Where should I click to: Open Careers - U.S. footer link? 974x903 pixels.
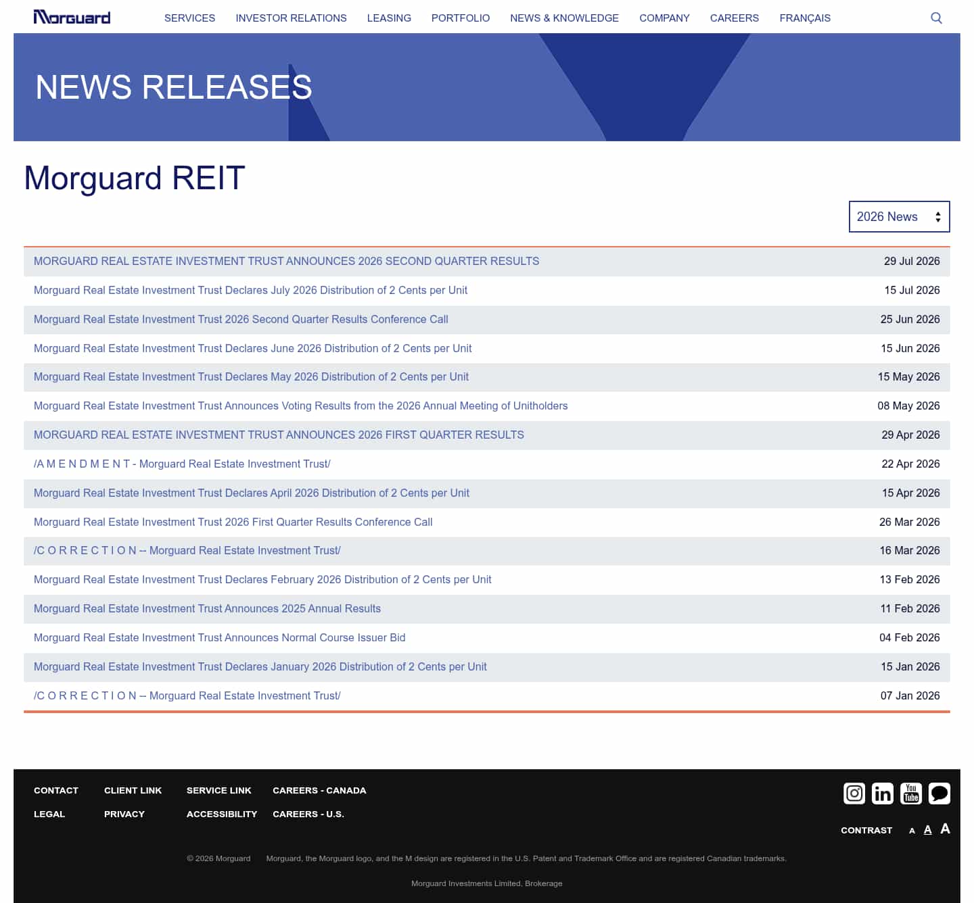(308, 814)
